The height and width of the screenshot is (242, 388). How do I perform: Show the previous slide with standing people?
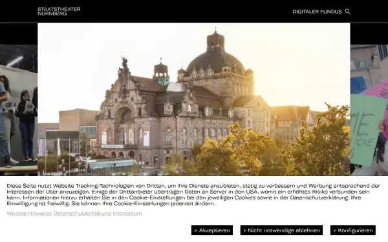pos(19,110)
